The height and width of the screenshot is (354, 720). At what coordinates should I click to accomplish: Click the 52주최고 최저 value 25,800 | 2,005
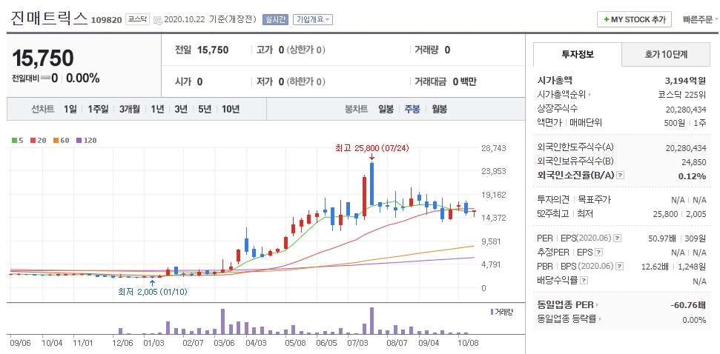680,214
